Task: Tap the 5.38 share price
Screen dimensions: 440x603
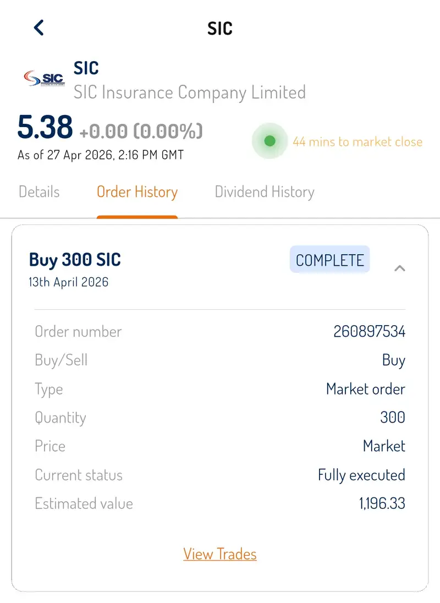Action: pos(45,127)
